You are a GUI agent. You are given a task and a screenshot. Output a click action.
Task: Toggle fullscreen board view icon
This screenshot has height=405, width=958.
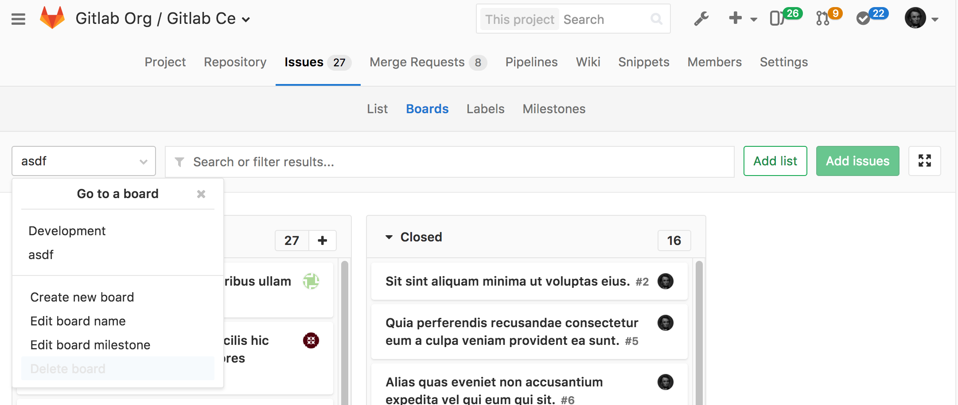pyautogui.click(x=924, y=161)
